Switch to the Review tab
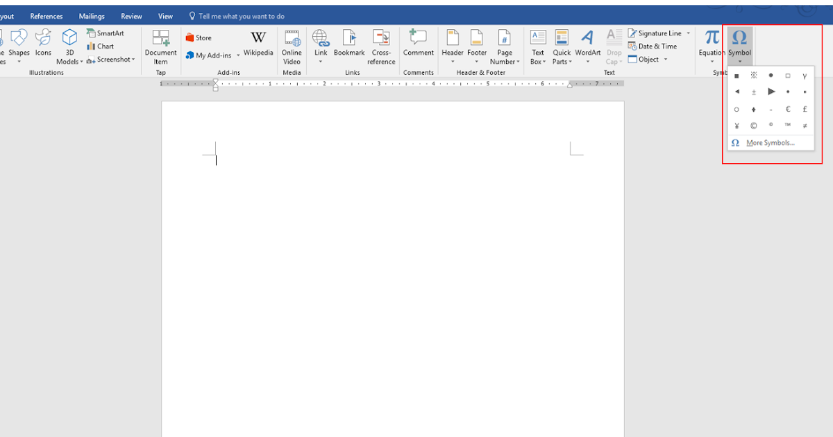833x437 pixels. tap(131, 15)
